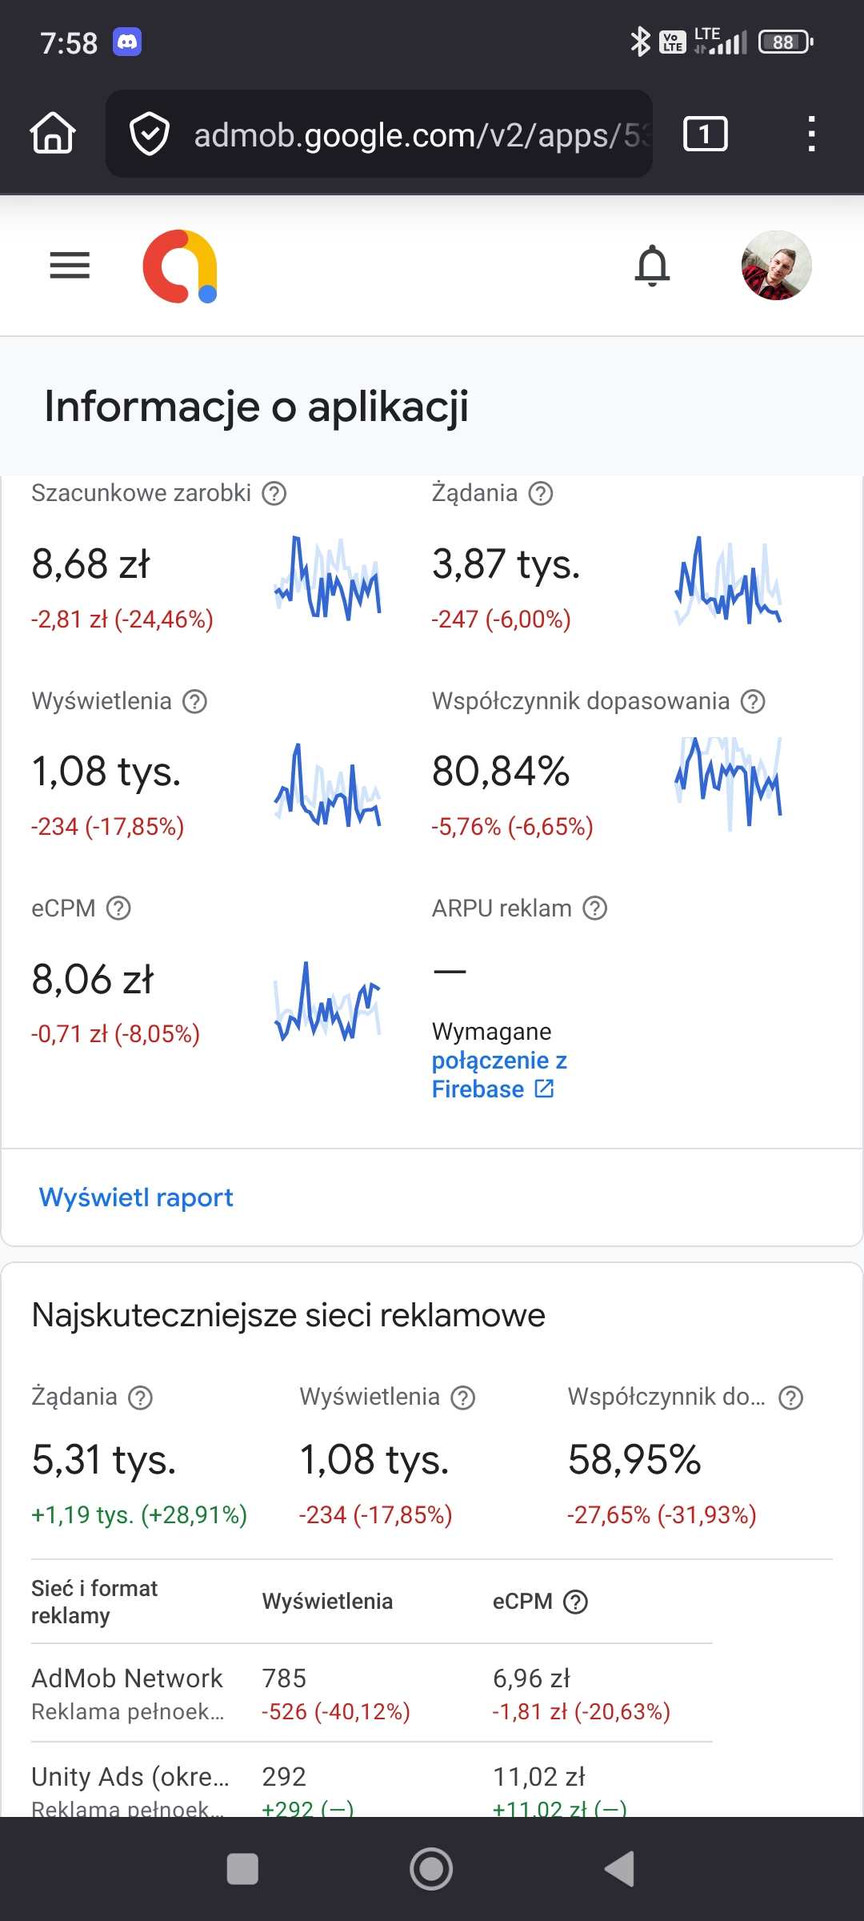Show help for Wyświetlenia in the app overview

[194, 702]
